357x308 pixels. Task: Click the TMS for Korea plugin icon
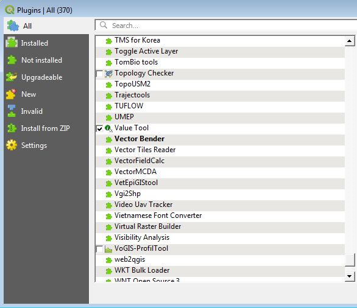point(109,41)
